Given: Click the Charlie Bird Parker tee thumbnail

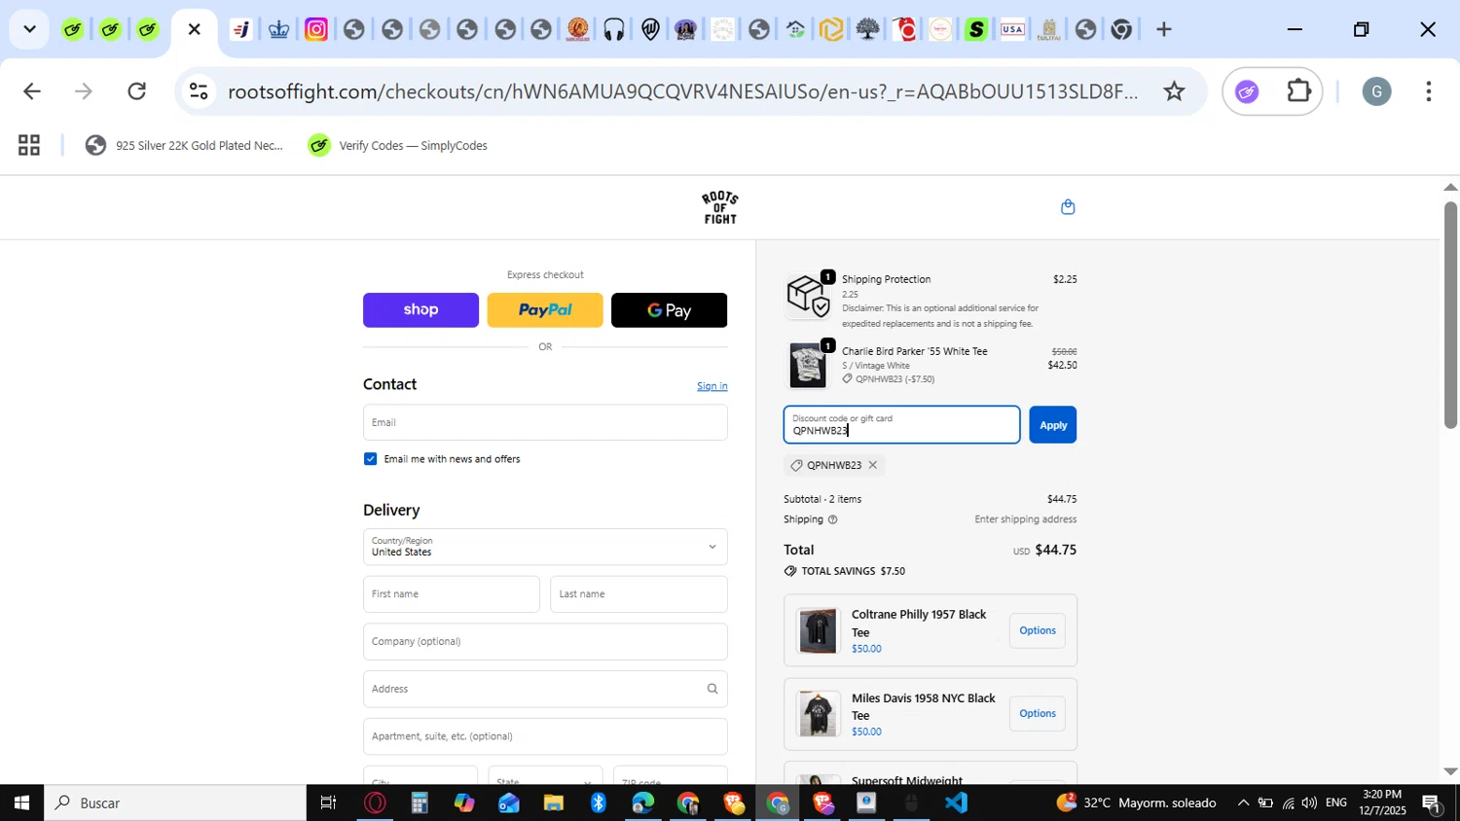Looking at the screenshot, I should click(x=808, y=365).
